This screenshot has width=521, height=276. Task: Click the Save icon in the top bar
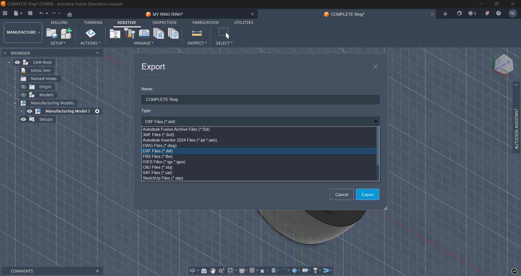30,13
